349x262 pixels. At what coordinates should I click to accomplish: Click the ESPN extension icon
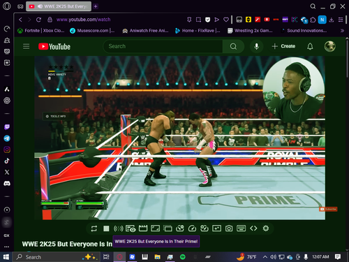click(x=285, y=20)
